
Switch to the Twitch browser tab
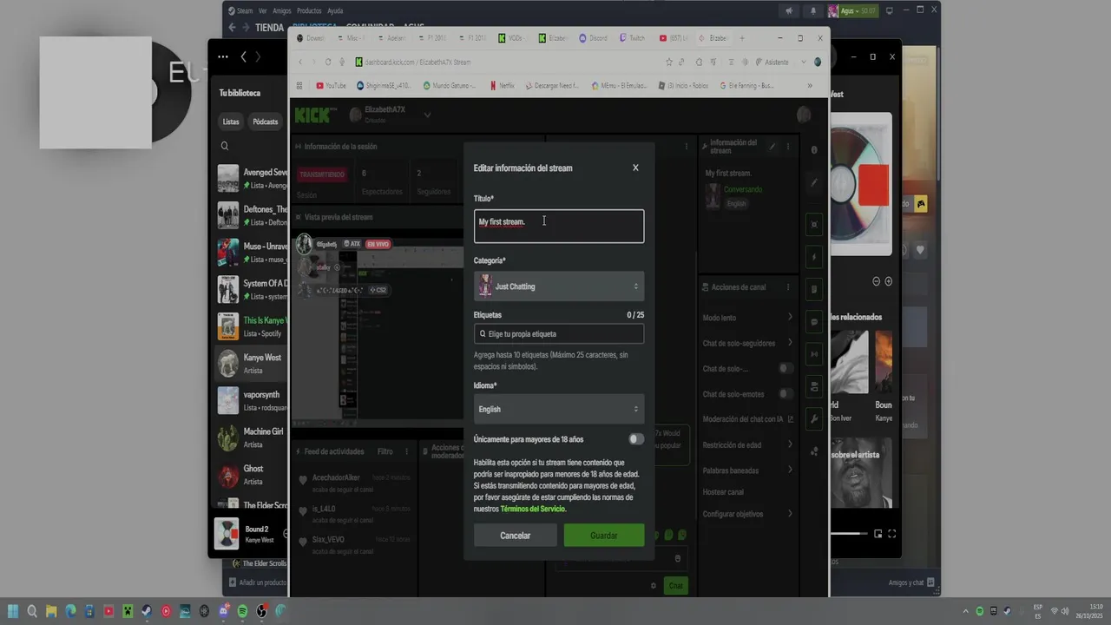point(633,38)
